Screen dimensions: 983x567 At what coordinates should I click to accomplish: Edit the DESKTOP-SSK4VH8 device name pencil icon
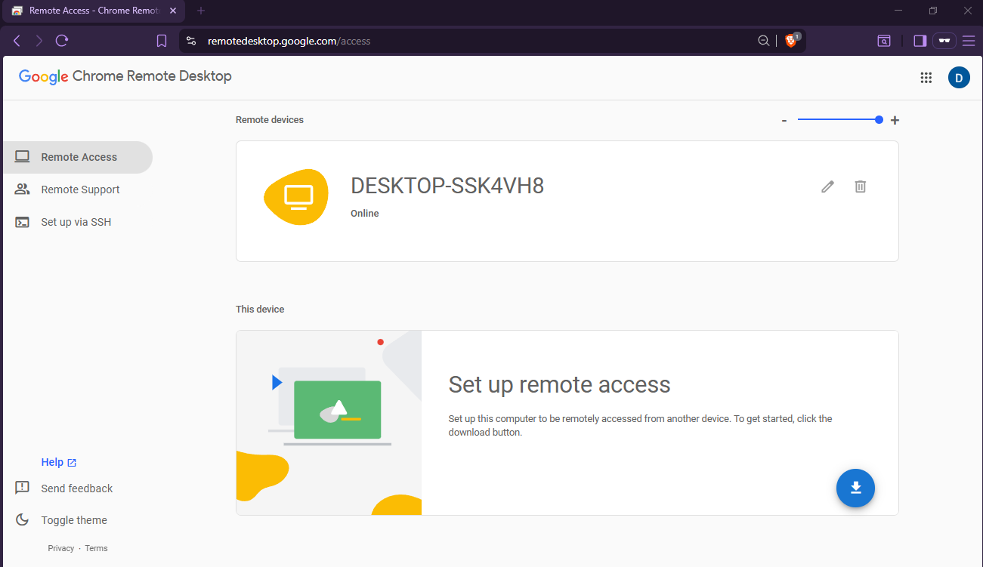(x=827, y=186)
